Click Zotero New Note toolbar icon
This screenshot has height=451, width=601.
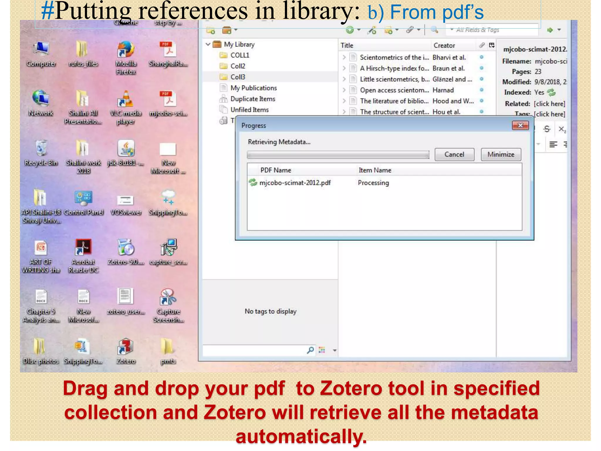pyautogui.click(x=388, y=30)
